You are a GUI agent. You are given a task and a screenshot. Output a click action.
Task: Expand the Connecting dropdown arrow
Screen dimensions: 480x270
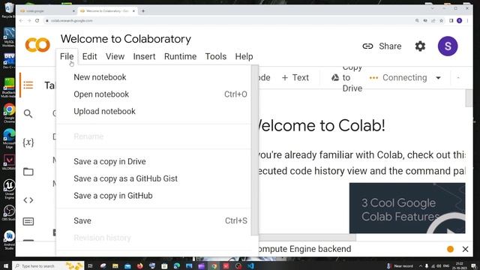coord(438,78)
